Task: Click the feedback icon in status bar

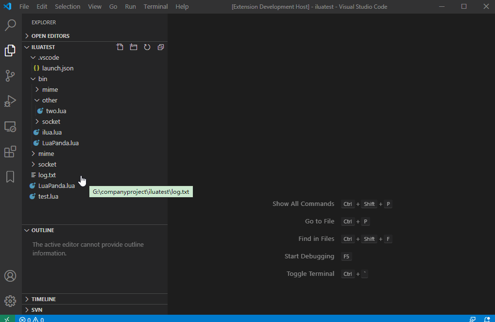Action: coord(473,319)
